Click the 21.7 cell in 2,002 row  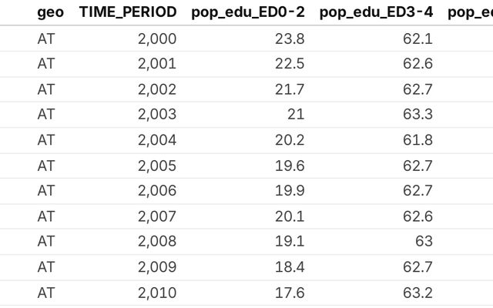pyautogui.click(x=290, y=89)
